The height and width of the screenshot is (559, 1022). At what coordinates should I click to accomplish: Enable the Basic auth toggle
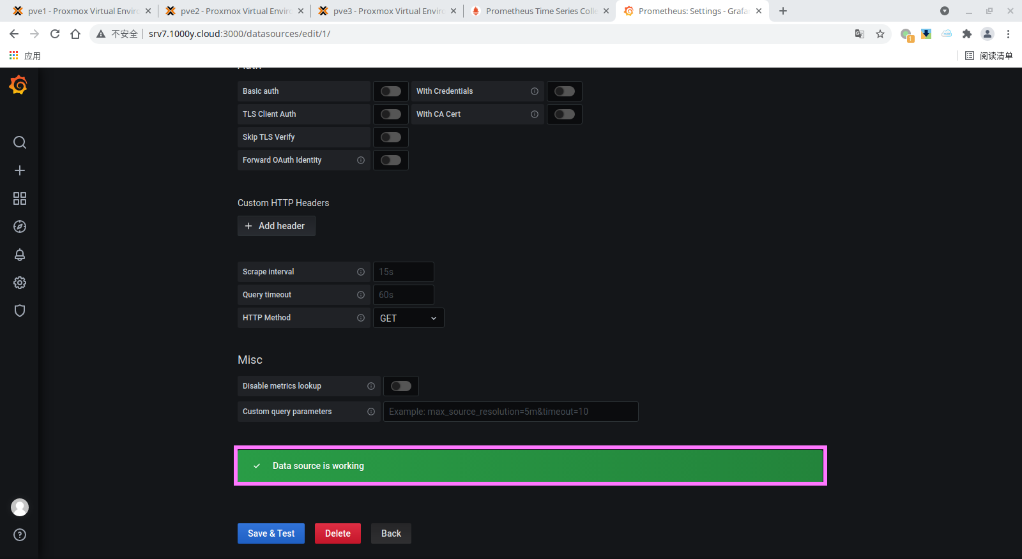[x=390, y=91]
